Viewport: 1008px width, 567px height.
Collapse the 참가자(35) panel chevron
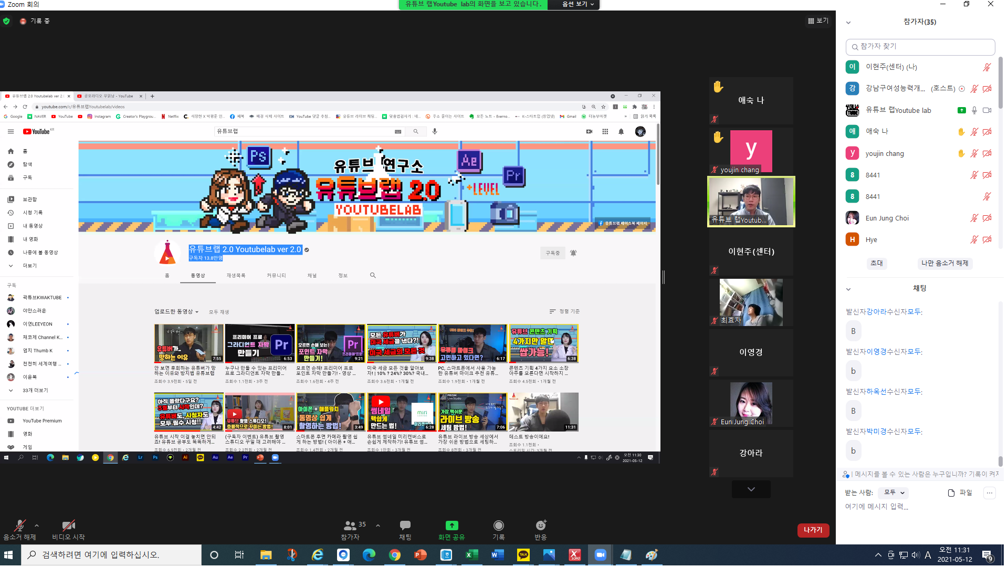coord(848,23)
